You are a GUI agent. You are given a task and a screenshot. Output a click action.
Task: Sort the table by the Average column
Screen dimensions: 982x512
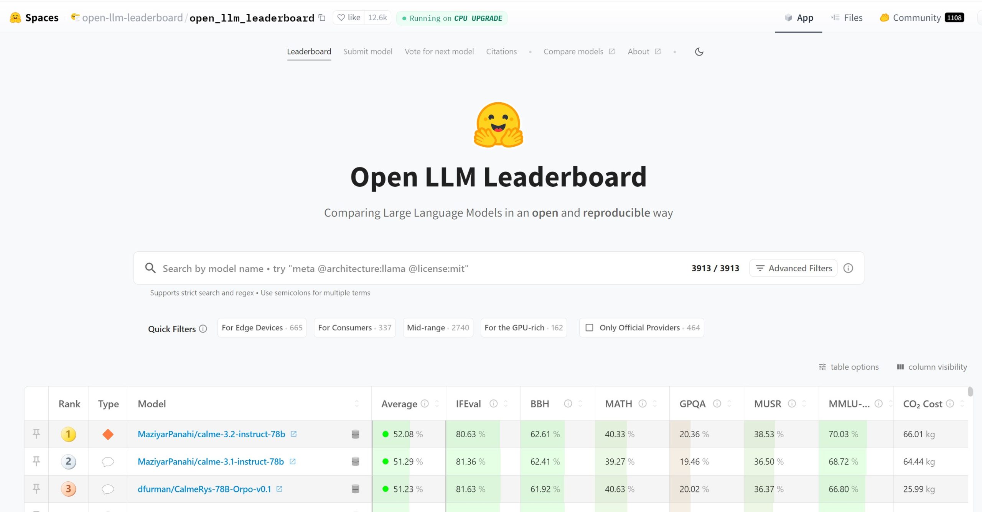pyautogui.click(x=437, y=404)
